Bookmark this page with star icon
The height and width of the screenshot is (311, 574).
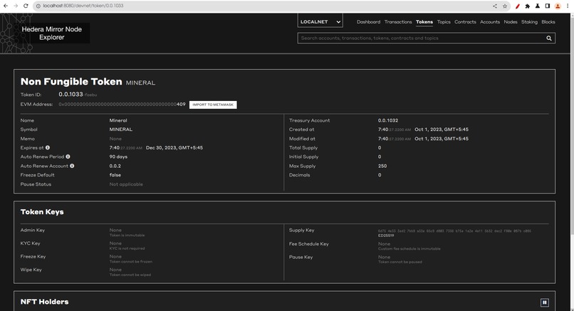coord(505,6)
